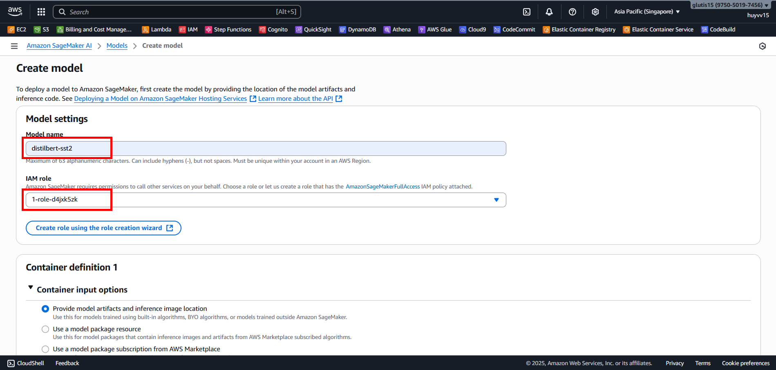Toggle the side navigation hamburger menu
Screen dimensions: 776x370
(x=14, y=46)
